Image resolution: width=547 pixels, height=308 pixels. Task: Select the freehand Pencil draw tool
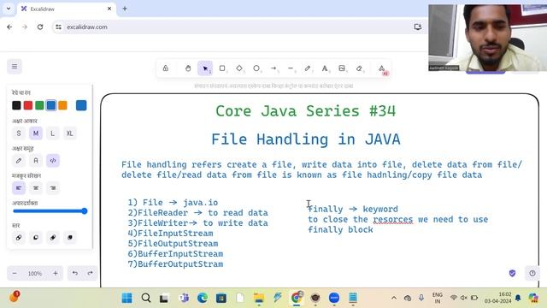click(308, 68)
